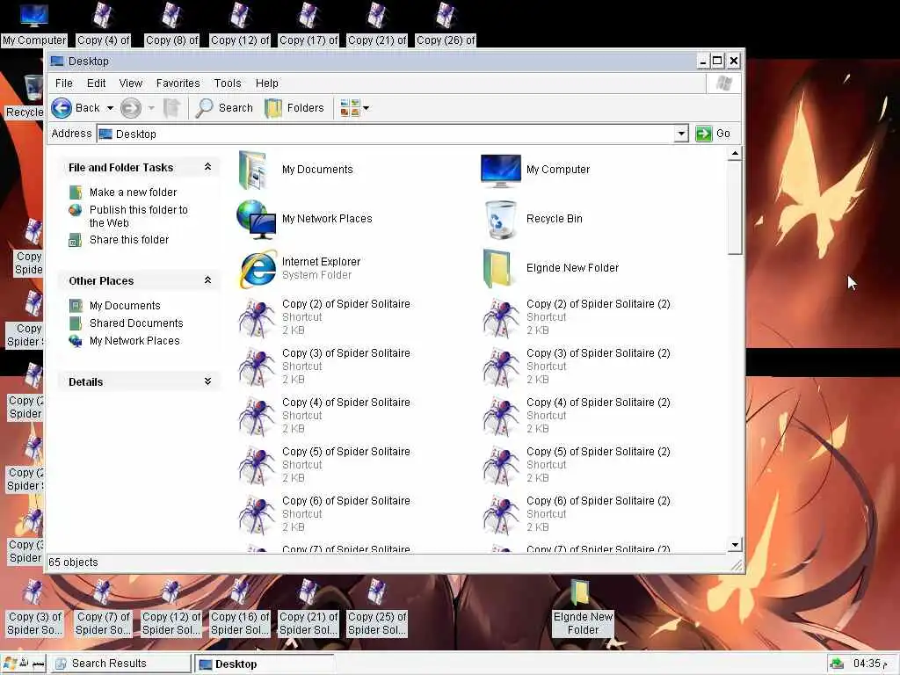Select Recycle Bin icon in file list
This screenshot has height=675, width=900.
tap(500, 219)
